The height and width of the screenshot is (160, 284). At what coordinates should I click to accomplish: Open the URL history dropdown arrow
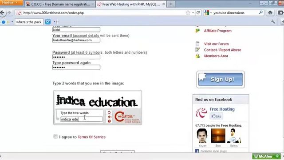193,13
